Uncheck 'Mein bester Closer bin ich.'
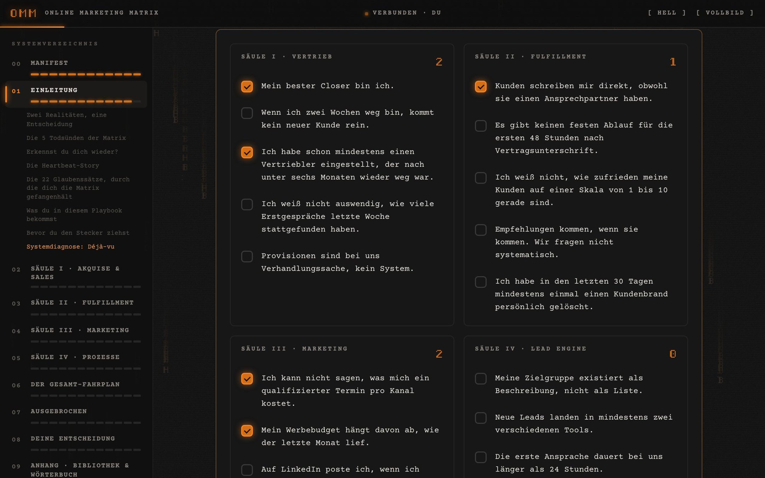The image size is (765, 478). point(247,86)
